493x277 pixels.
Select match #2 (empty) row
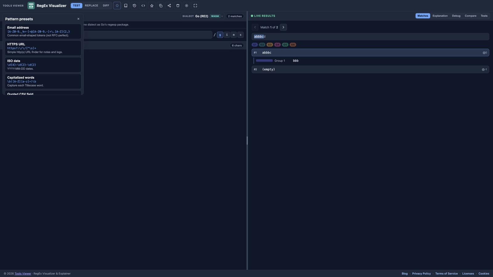(x=370, y=69)
